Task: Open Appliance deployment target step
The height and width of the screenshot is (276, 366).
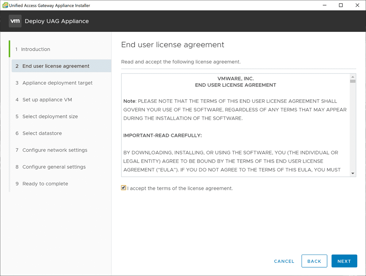Action: point(58,83)
